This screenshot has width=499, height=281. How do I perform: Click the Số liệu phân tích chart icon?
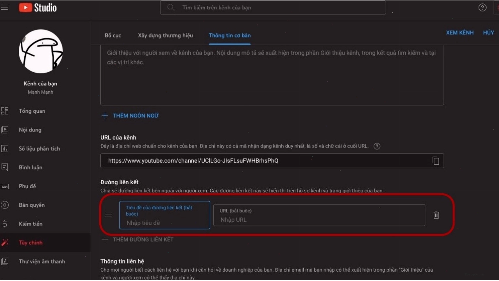pyautogui.click(x=5, y=148)
